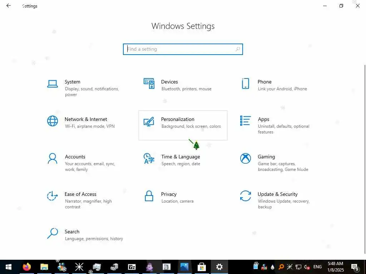Open the System category title
This screenshot has width=366, height=274.
(x=72, y=82)
